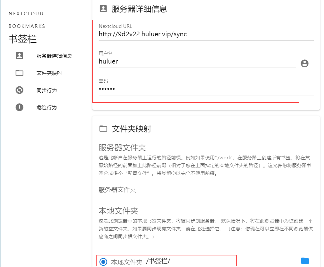Click the 服务器详细信息 card title text
The image size is (324, 267).
coord(140,9)
